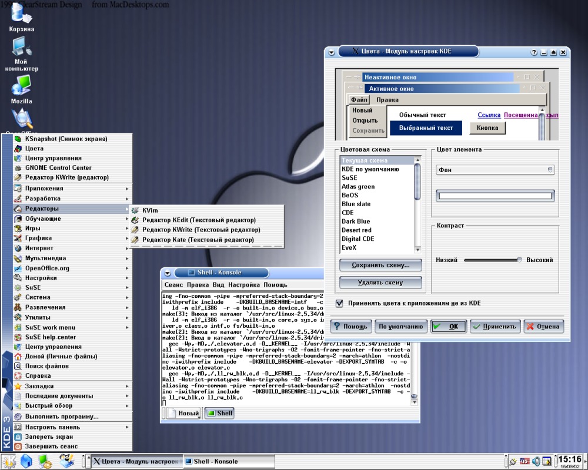Select BeOS color scheme

(x=376, y=195)
